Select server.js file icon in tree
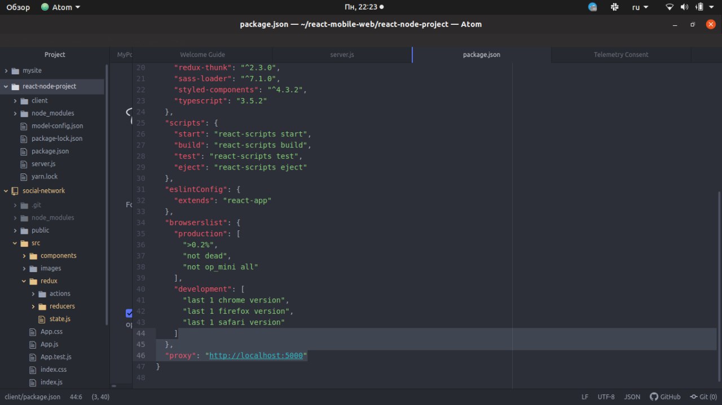 (24, 164)
